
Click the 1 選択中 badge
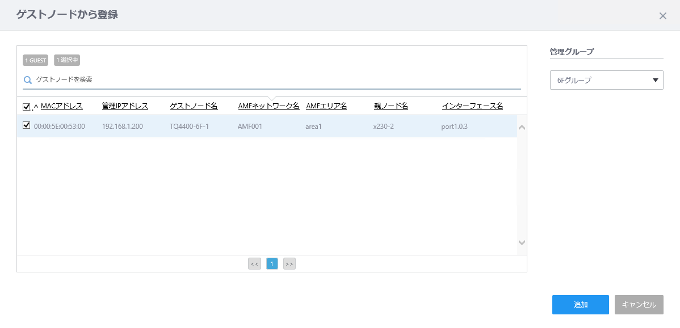(x=67, y=60)
